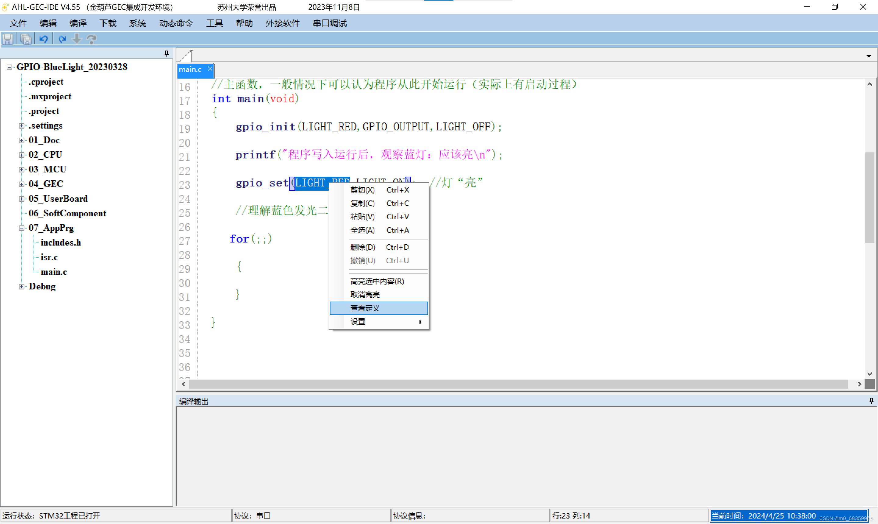The image size is (878, 524).
Task: Pin the compile output panel
Action: (x=871, y=400)
